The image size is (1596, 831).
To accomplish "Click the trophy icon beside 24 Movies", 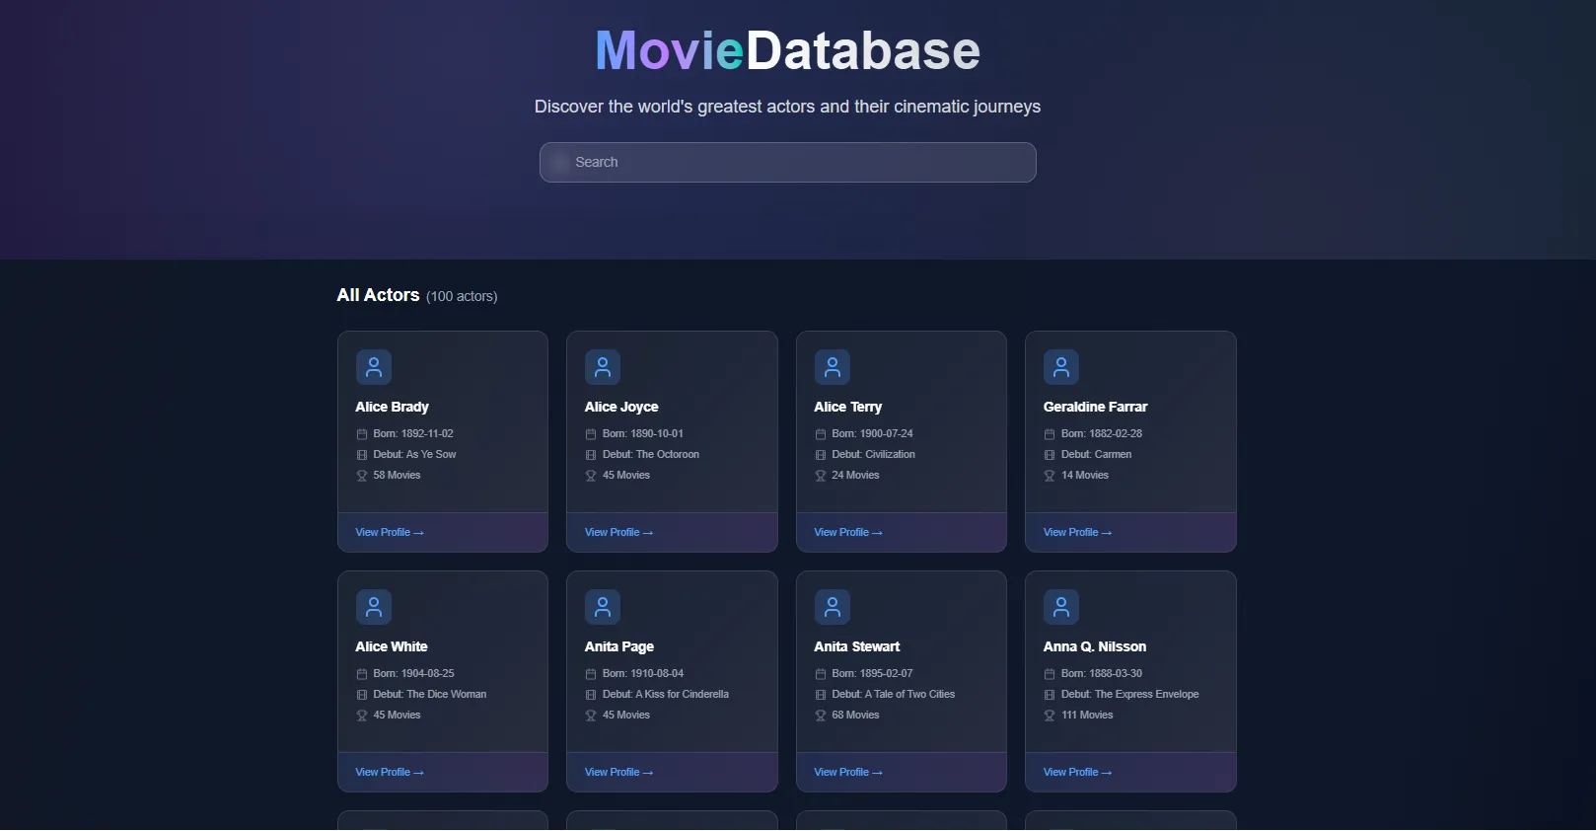I will point(821,476).
